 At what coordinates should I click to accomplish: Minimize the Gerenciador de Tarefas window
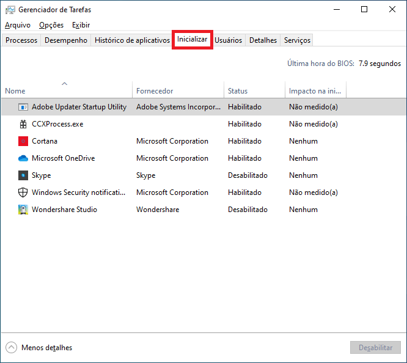[337, 10]
